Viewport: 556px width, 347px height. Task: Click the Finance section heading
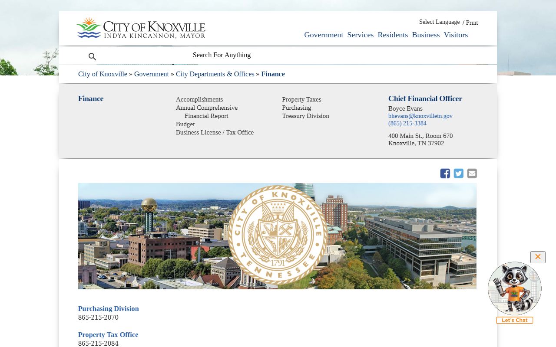[x=91, y=98]
